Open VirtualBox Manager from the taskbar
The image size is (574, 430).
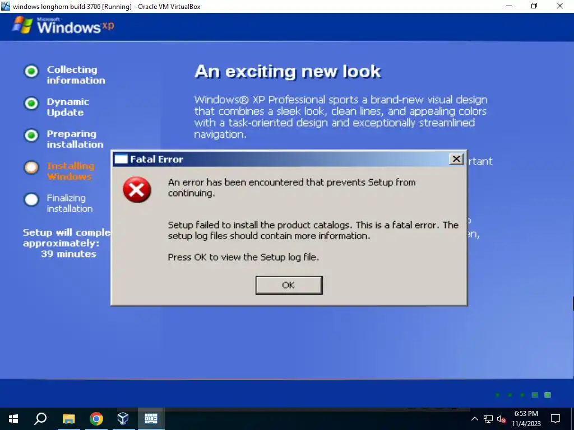[123, 419]
